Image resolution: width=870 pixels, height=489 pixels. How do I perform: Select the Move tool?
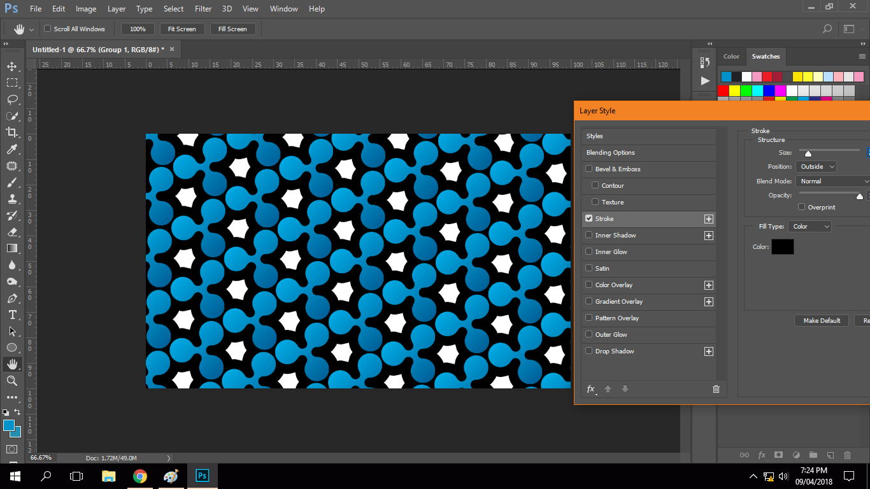tap(12, 66)
